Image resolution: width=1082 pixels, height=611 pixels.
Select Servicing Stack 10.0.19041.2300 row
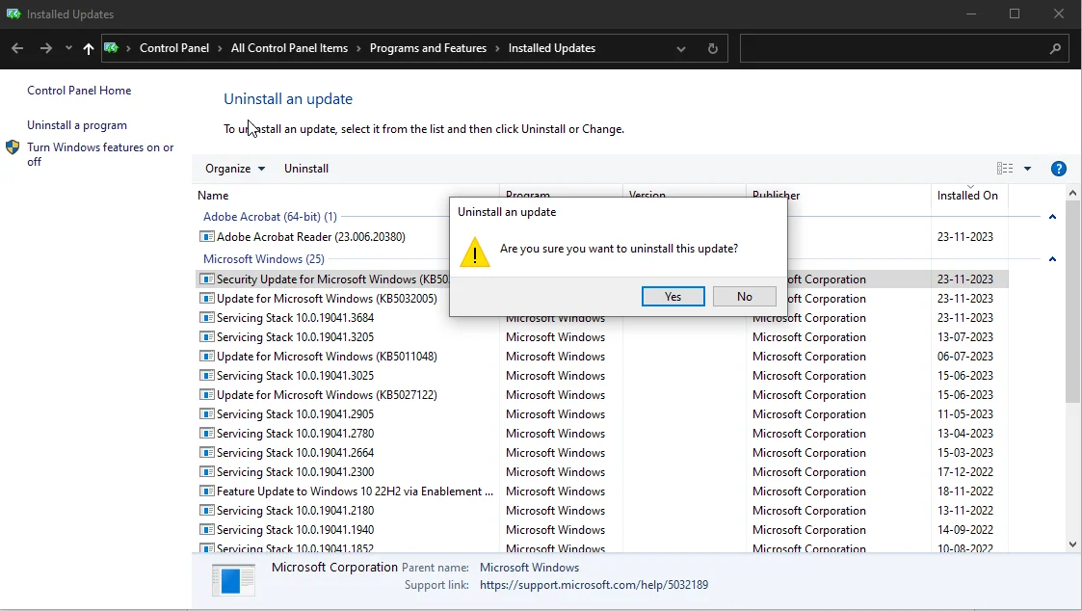click(x=296, y=472)
